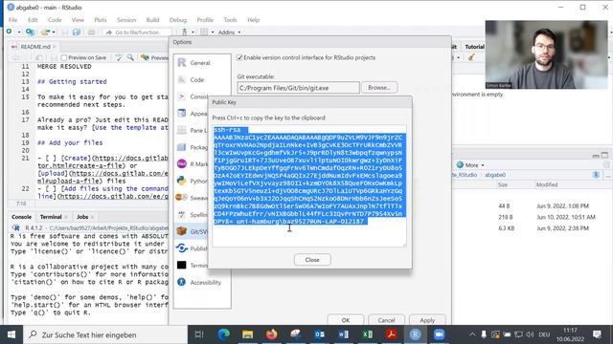Image resolution: width=613 pixels, height=344 pixels.
Task: Open Microsoft Edge from the taskbar
Action: pos(223,334)
